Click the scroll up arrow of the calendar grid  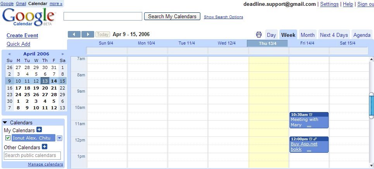point(371,59)
